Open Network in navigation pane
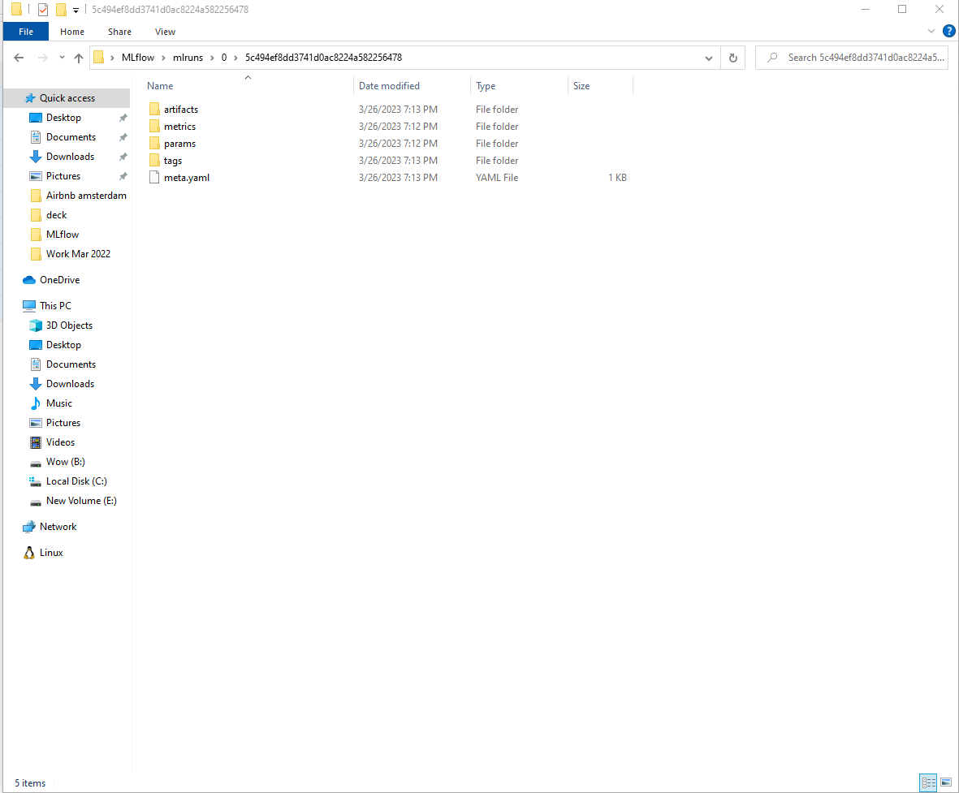The height and width of the screenshot is (793, 959). click(58, 527)
